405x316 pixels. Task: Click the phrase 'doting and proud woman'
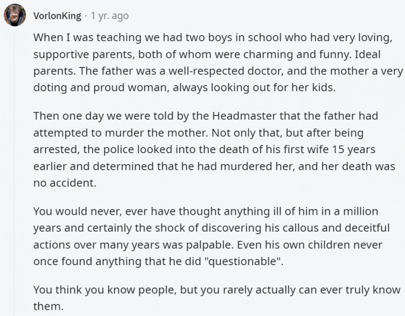click(x=101, y=88)
